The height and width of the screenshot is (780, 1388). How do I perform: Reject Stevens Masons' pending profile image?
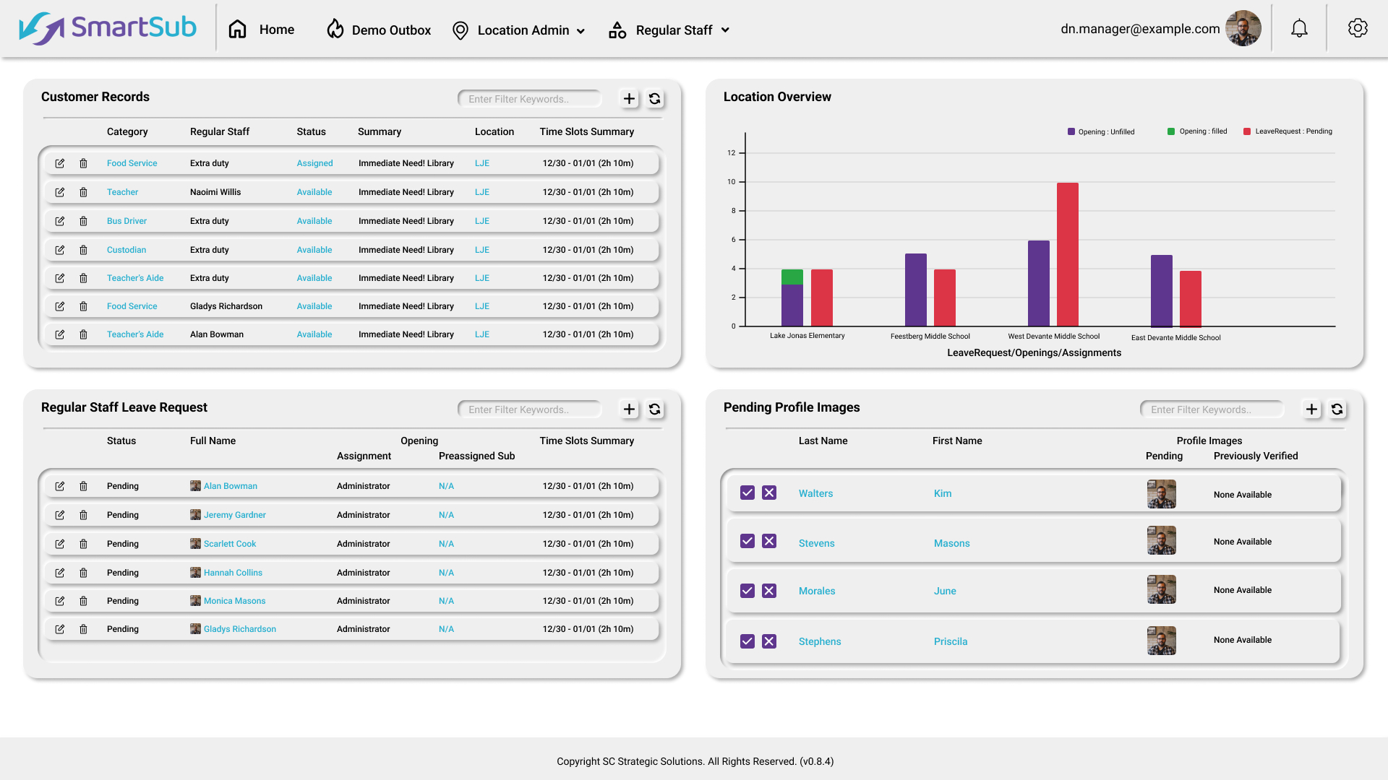(x=769, y=541)
